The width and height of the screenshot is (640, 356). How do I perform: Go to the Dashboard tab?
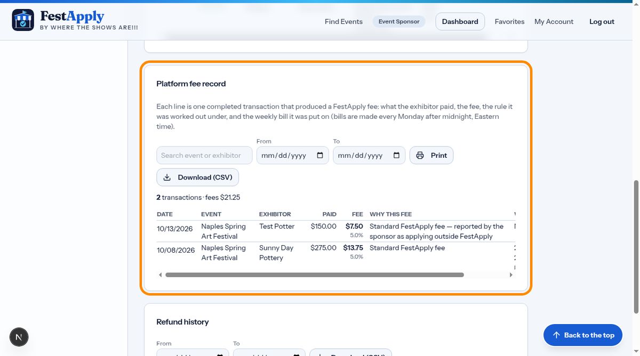460,22
